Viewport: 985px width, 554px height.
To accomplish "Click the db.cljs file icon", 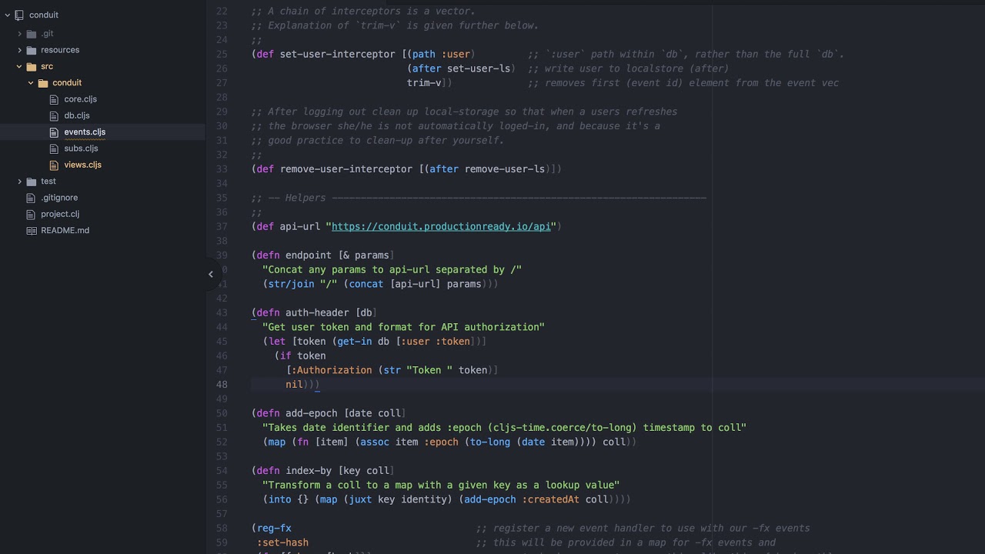I will click(54, 115).
